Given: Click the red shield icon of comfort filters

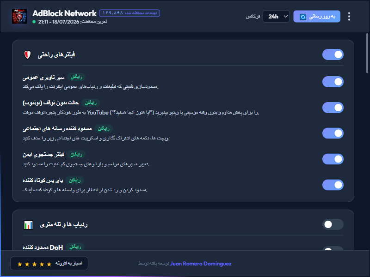Looking at the screenshot, I should 28,55.
